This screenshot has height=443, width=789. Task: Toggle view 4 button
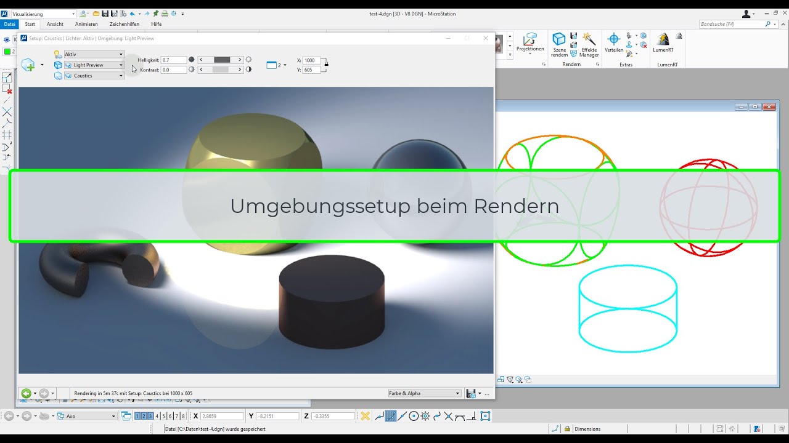point(157,416)
